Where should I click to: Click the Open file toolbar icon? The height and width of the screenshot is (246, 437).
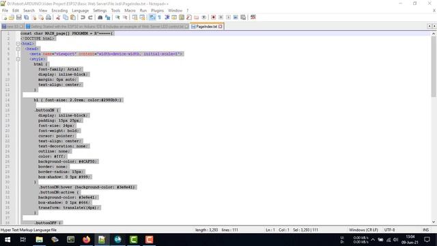click(12, 17)
